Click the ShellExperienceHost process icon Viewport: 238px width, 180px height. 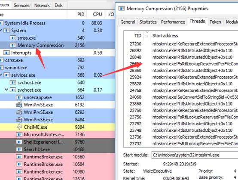(19, 142)
